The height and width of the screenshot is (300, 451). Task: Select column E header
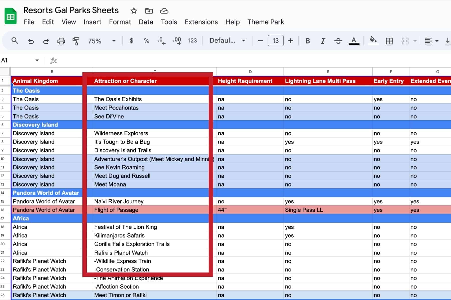pos(328,72)
